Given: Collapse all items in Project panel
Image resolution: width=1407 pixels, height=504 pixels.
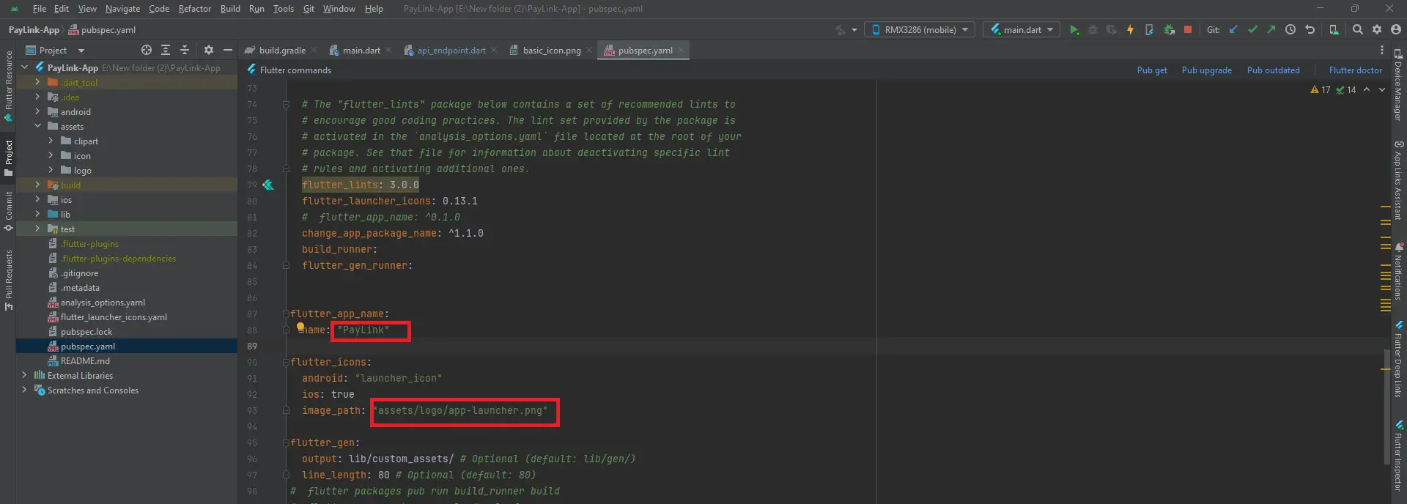Looking at the screenshot, I should point(185,51).
